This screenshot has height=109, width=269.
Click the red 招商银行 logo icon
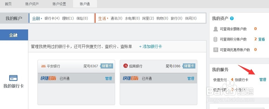(x=126, y=66)
